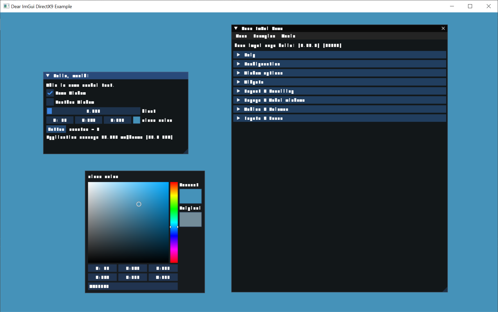498x312 pixels.
Task: Open the Tools menu, third in the demo menu bar
Action: pyautogui.click(x=288, y=36)
